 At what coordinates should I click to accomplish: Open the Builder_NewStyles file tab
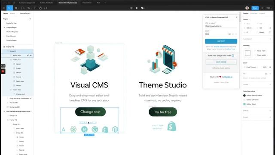point(47,3)
